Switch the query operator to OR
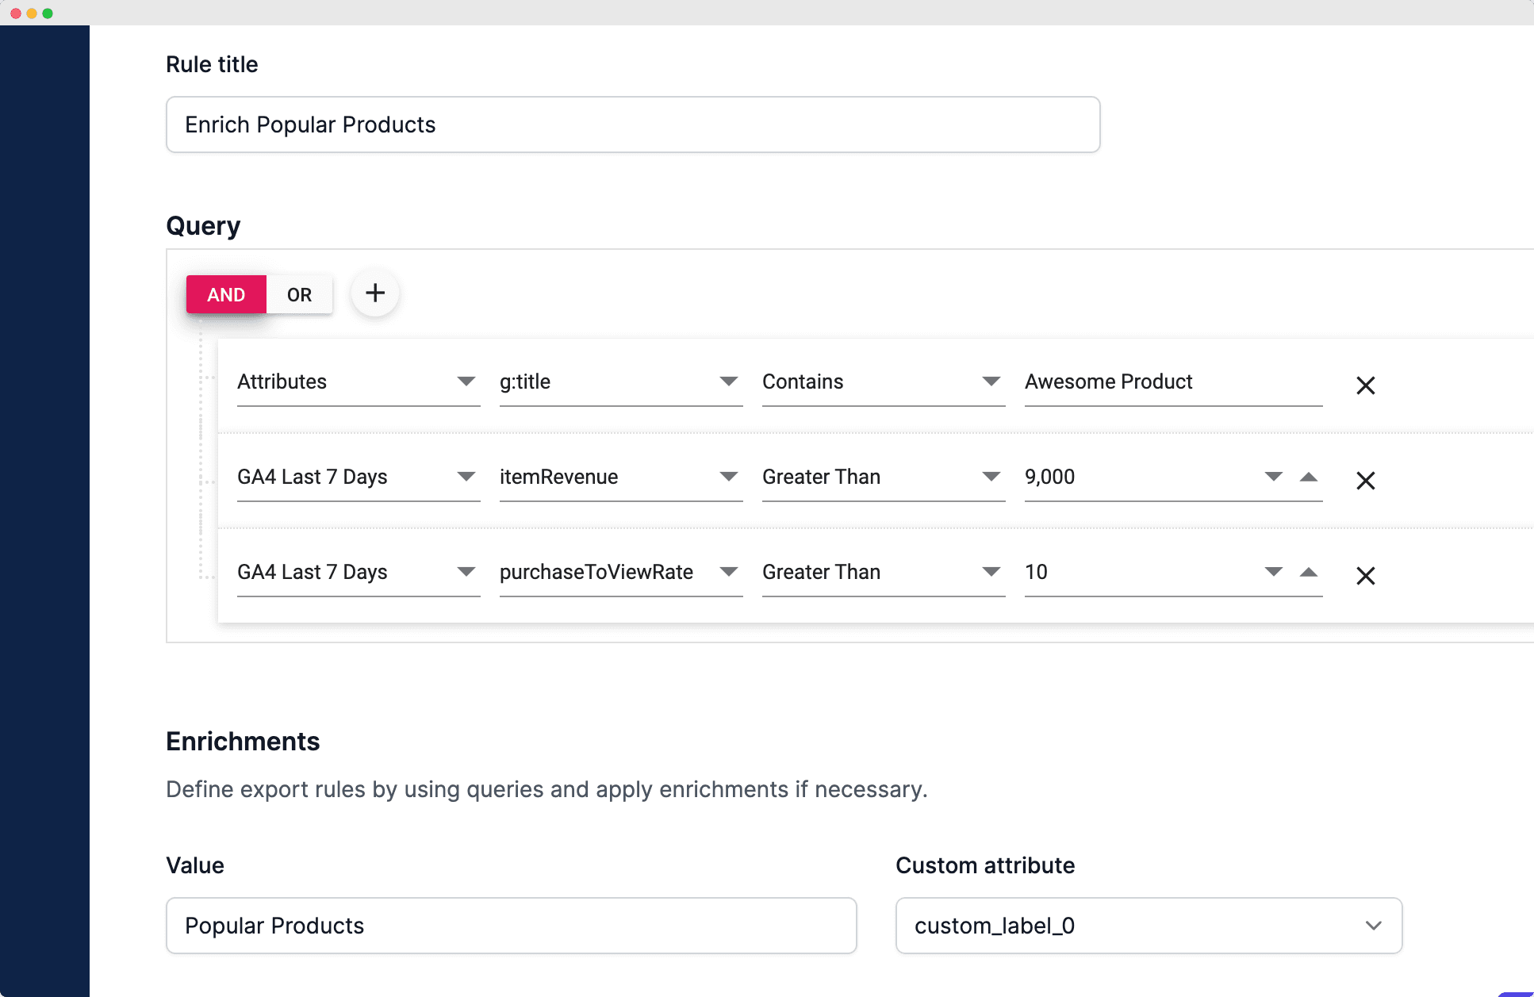The image size is (1534, 997). pos(299,295)
